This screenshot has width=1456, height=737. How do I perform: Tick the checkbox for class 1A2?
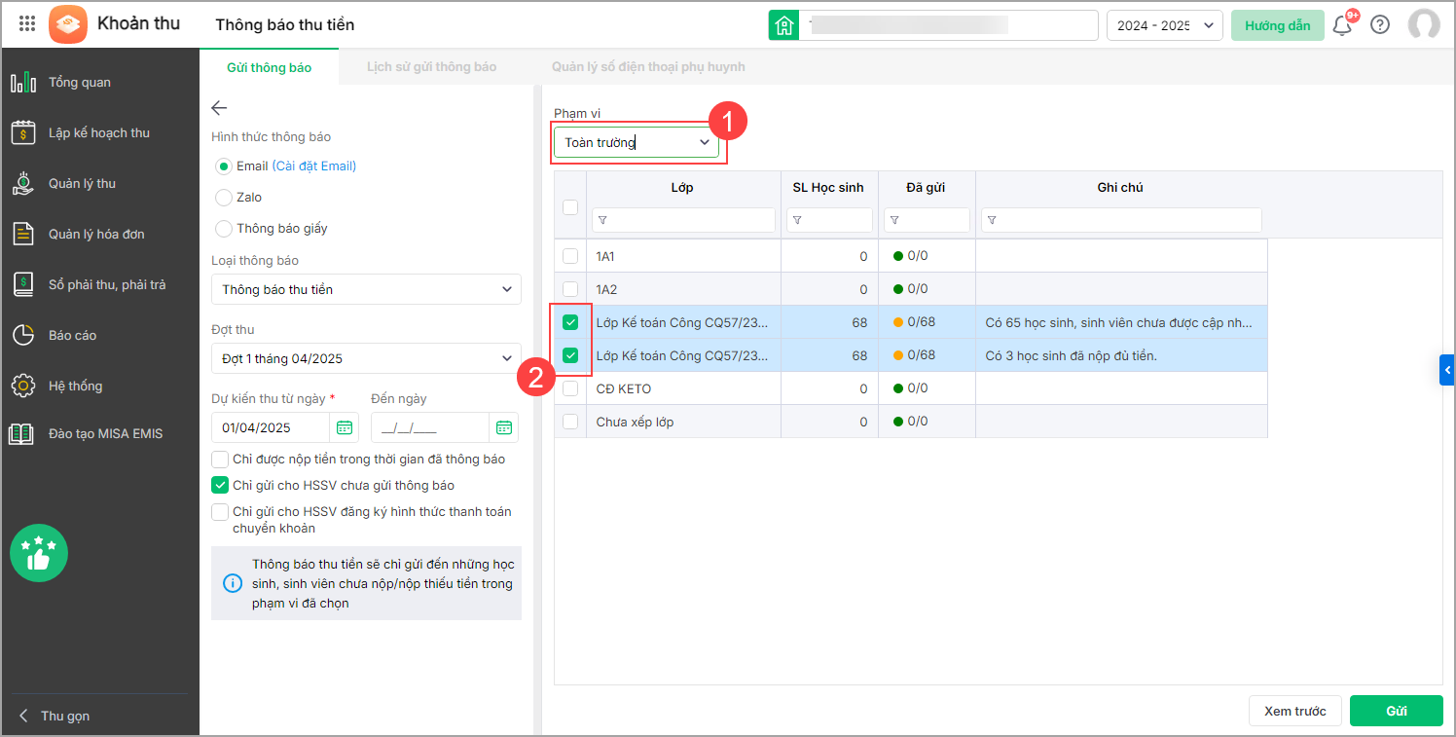coord(570,289)
